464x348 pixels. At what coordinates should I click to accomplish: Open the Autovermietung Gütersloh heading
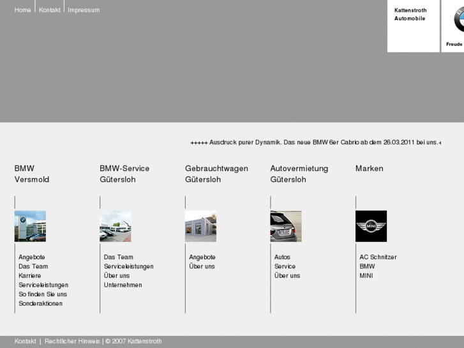point(299,174)
